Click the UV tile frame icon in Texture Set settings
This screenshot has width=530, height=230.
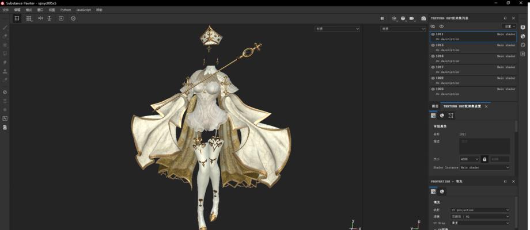451,116
